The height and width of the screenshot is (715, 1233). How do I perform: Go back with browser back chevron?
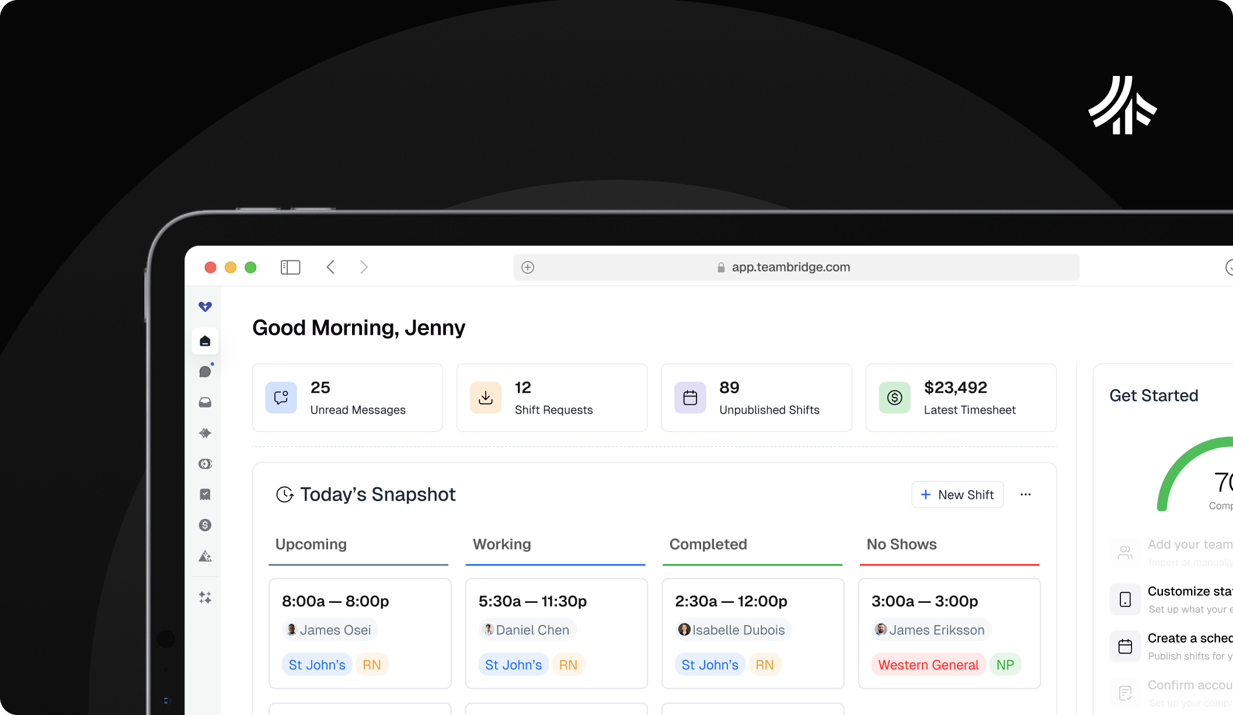click(330, 267)
